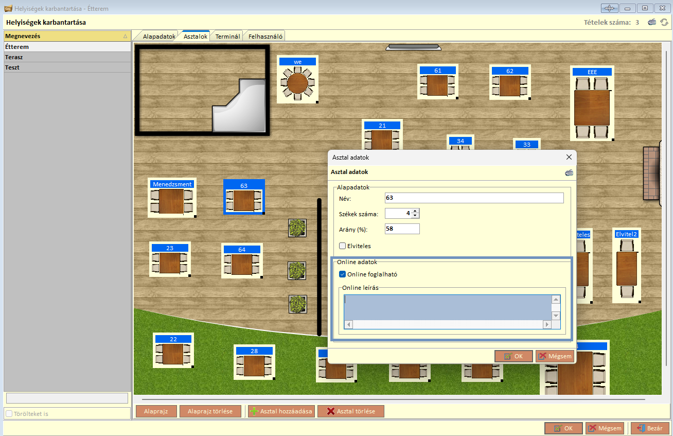Click OK at the bottom of main window
Image resolution: width=673 pixels, height=436 pixels.
563,428
